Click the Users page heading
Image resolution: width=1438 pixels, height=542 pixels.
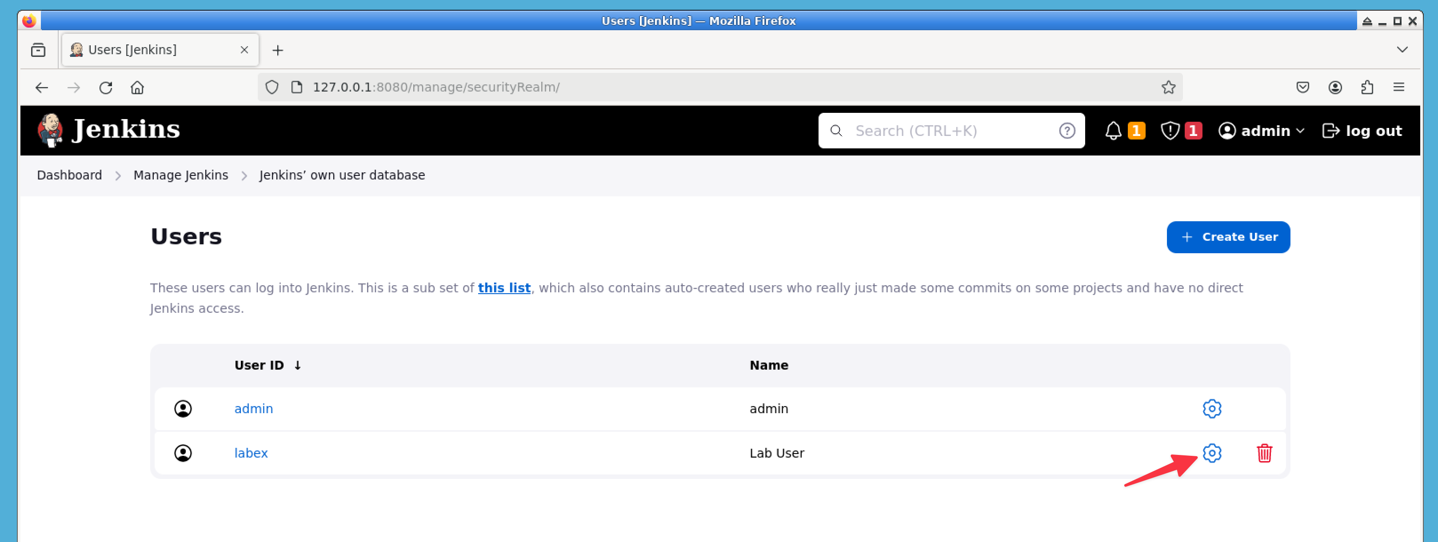[186, 237]
